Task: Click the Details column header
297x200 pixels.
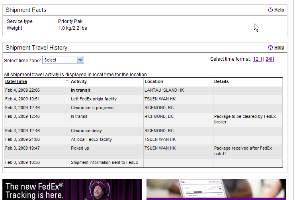Action: pyautogui.click(x=221, y=81)
